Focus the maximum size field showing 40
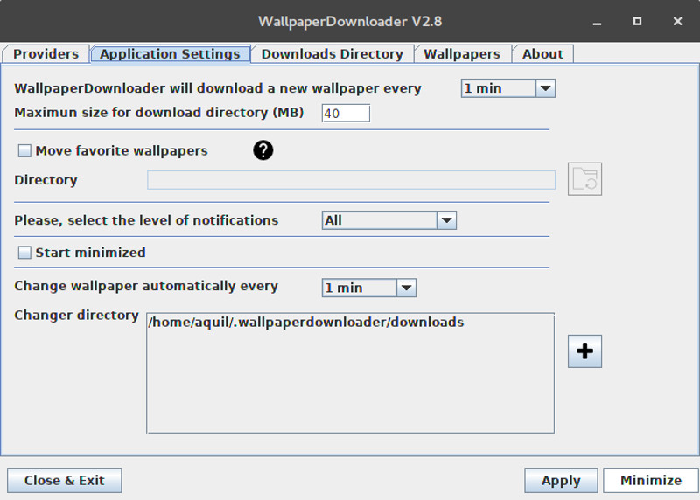The width and height of the screenshot is (700, 500). coord(346,114)
